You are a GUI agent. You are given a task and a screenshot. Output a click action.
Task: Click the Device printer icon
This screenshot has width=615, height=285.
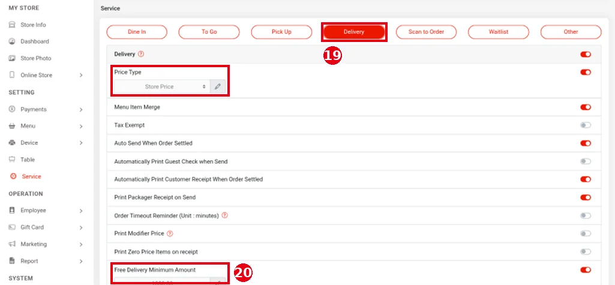[12, 143]
